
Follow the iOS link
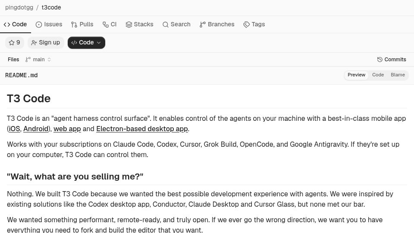click(x=14, y=129)
